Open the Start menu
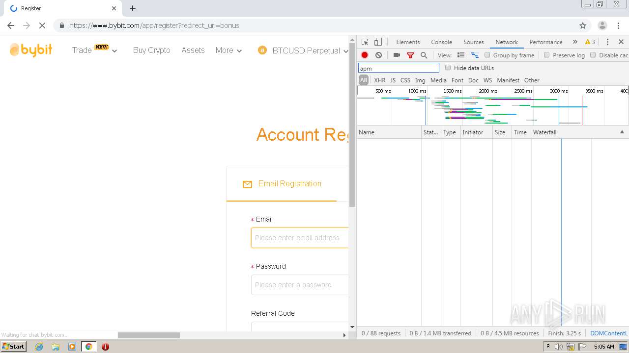Screen dimensions: 629x353 [14, 347]
